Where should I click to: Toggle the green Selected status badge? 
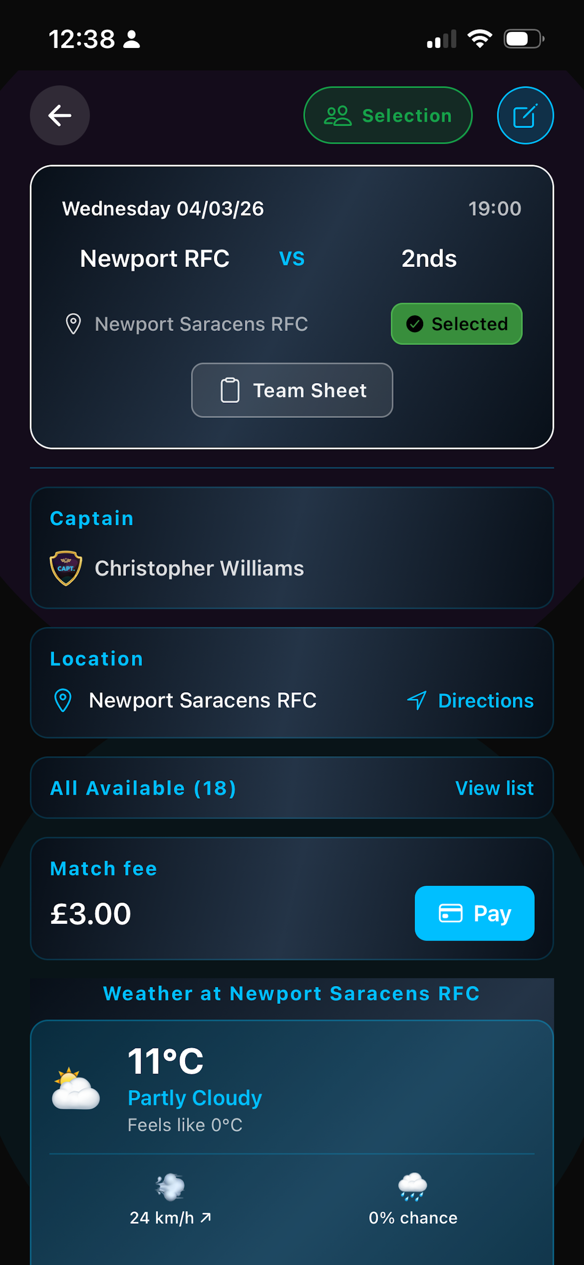coord(456,324)
